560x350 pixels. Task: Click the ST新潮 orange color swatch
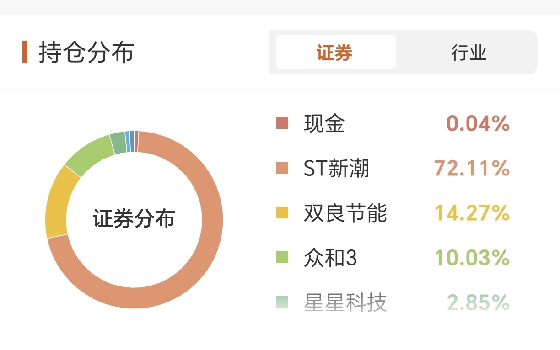click(x=282, y=168)
